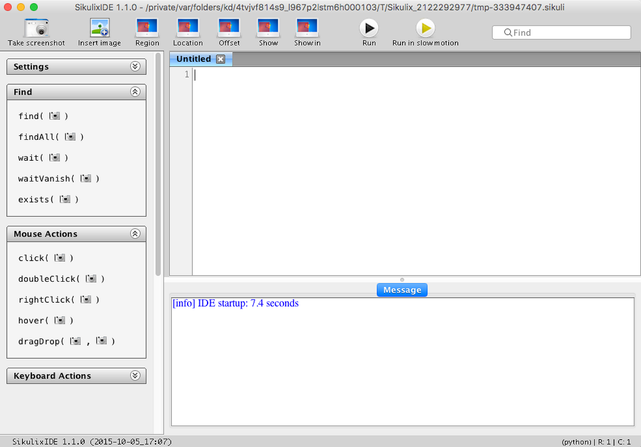Expand the Keyboard Actions section

click(135, 376)
